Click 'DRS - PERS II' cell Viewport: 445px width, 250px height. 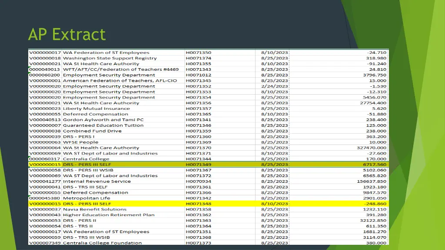80,220
